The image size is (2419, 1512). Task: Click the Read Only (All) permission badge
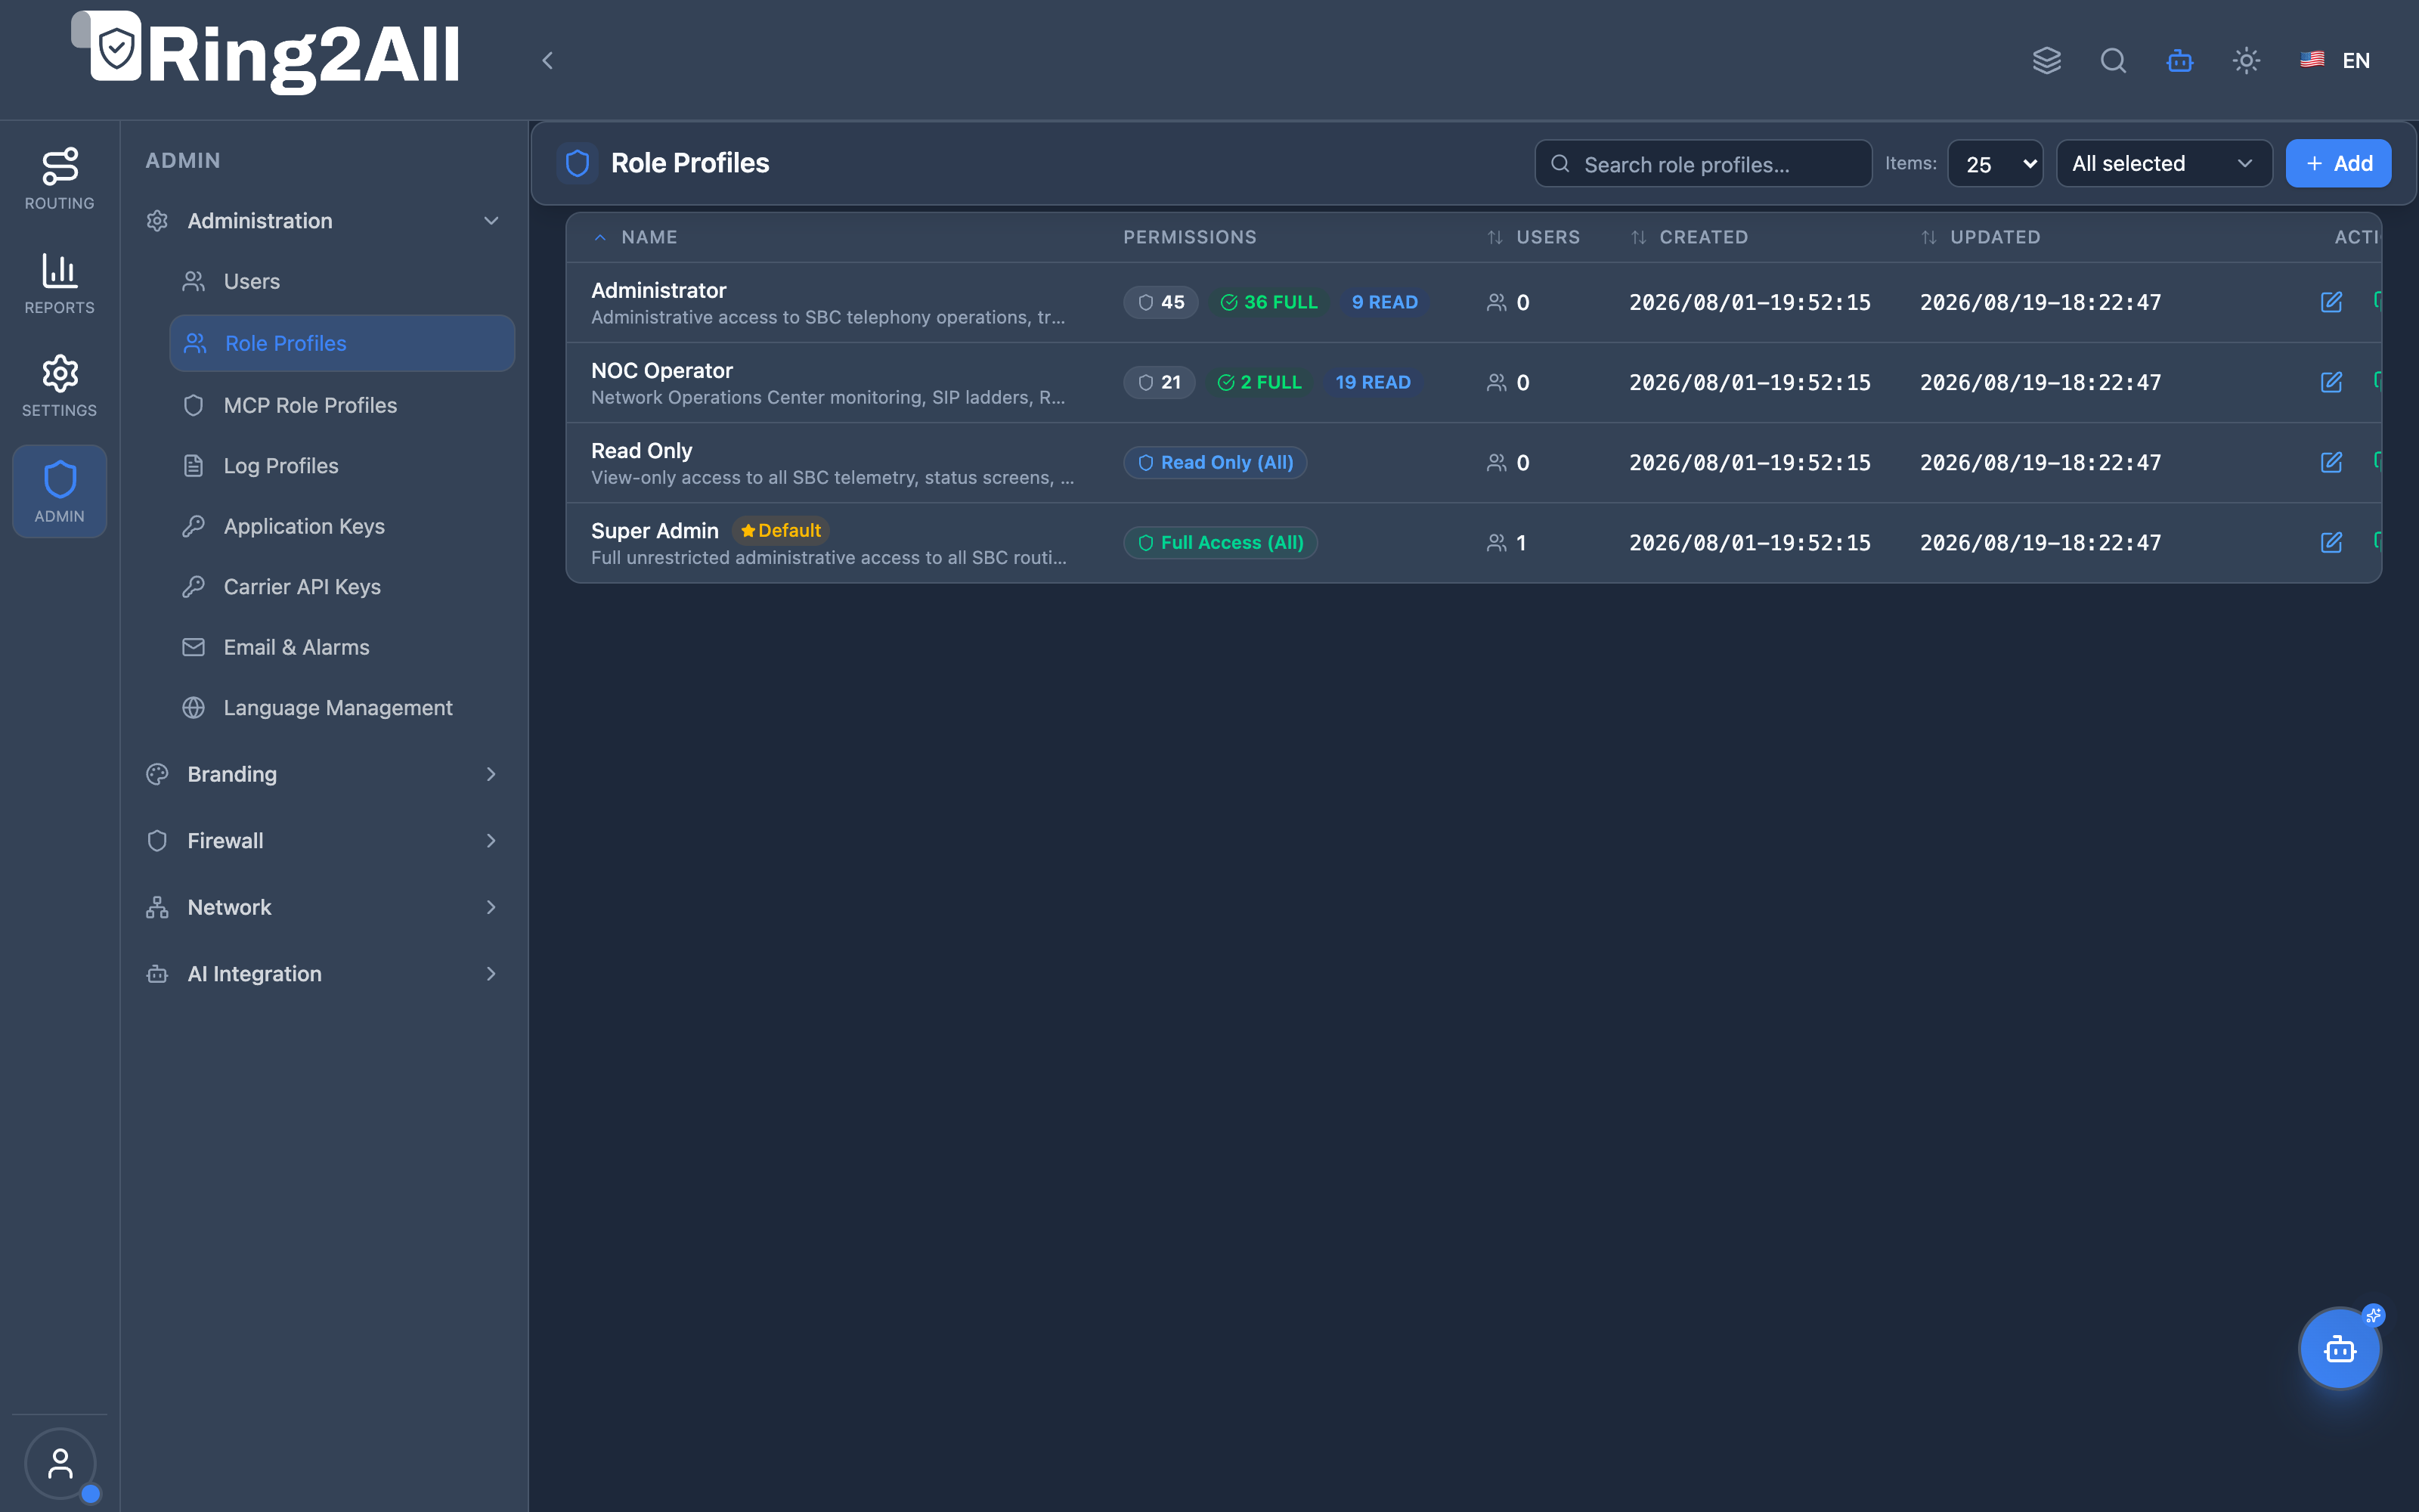(x=1216, y=463)
